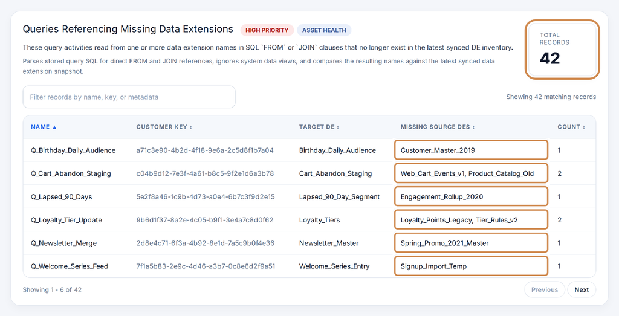This screenshot has height=316, width=619.
Task: Click customer key c04b9d12-7e3f-4a61-b8c5-9f2e1d6a3b78
Action: [x=205, y=173]
